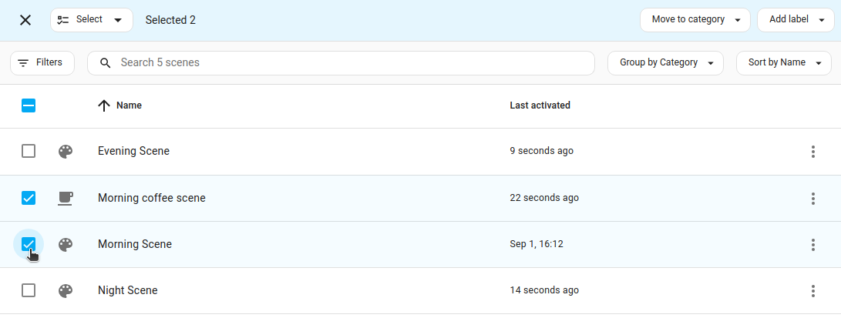
Task: Open the Filters panel
Action: coord(42,63)
